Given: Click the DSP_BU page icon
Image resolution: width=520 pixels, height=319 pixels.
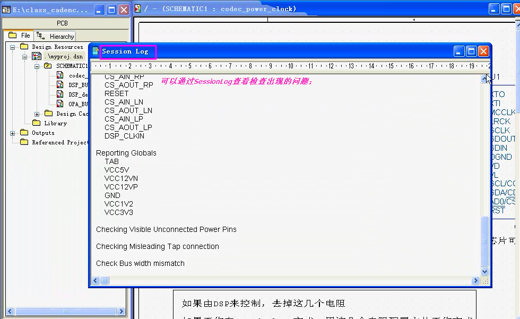Looking at the screenshot, I should click(x=60, y=85).
